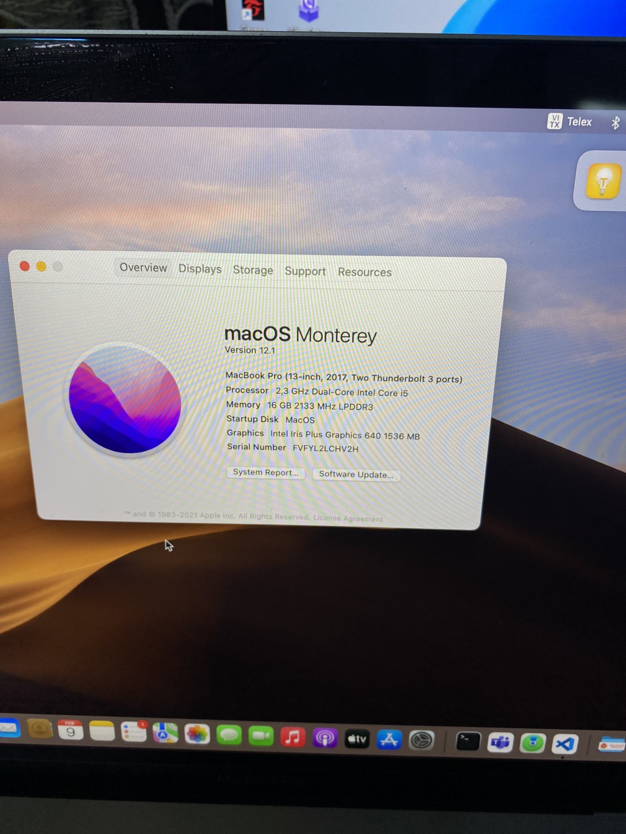Launch Calendar from the dock
The width and height of the screenshot is (626, 834).
71,730
